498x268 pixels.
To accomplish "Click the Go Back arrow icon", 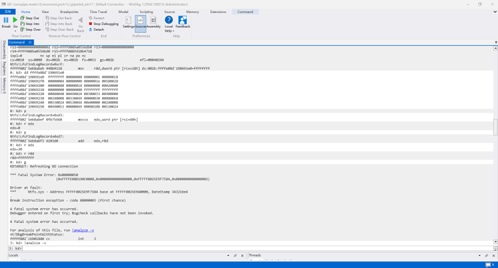I will (81, 20).
